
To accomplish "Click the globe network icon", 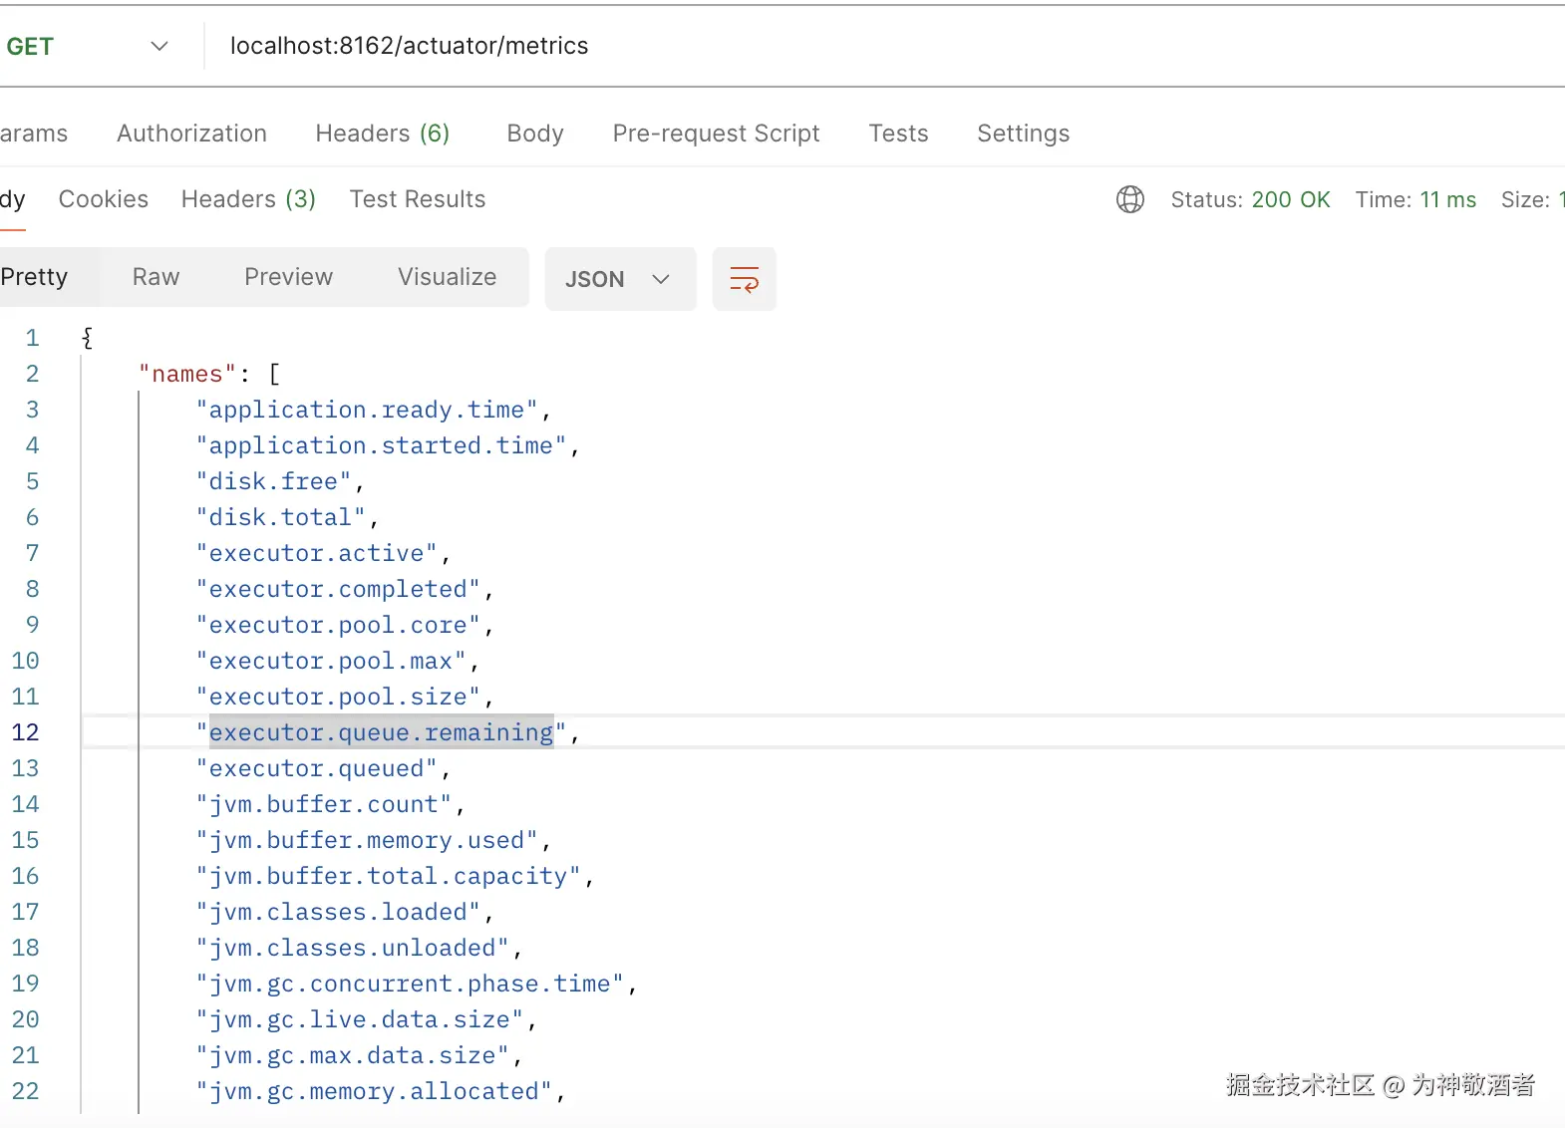I will click(1129, 199).
